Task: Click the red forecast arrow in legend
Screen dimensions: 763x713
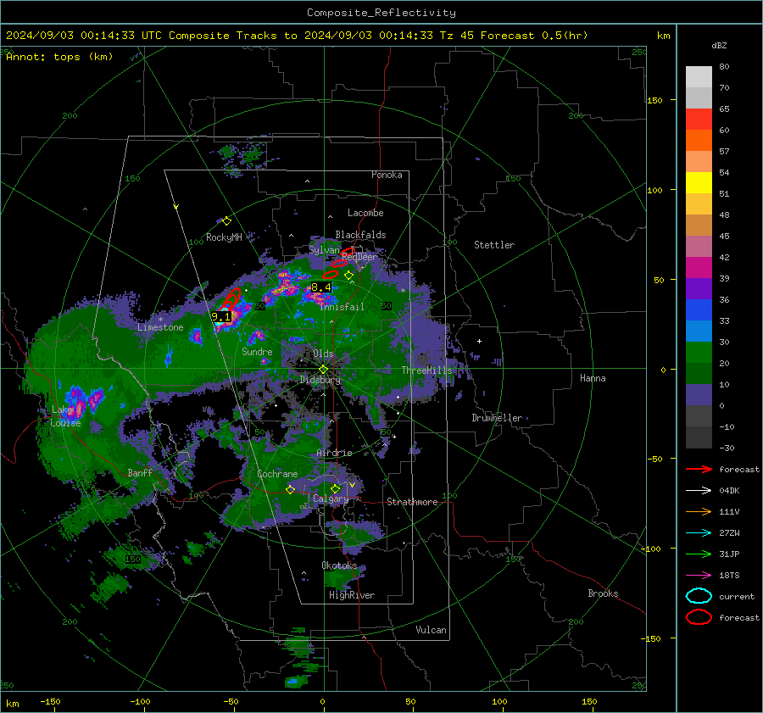Action: click(699, 469)
